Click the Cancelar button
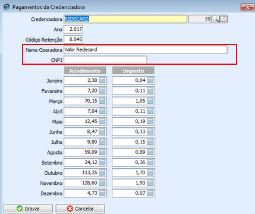The height and width of the screenshot is (214, 255). click(x=80, y=209)
